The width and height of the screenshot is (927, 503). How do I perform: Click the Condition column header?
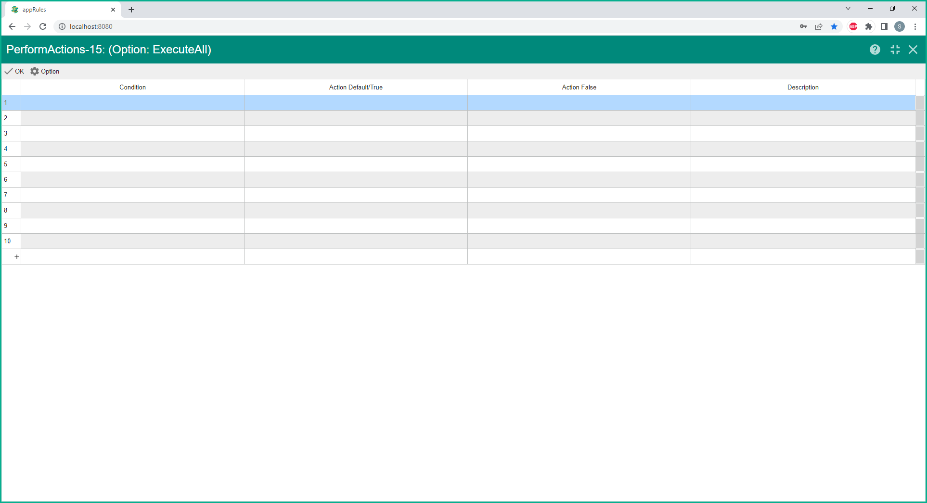(x=132, y=87)
